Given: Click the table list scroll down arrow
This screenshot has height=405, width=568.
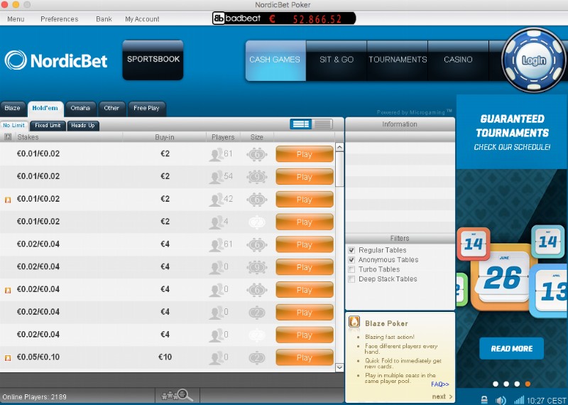Looking at the screenshot, I should tap(339, 367).
